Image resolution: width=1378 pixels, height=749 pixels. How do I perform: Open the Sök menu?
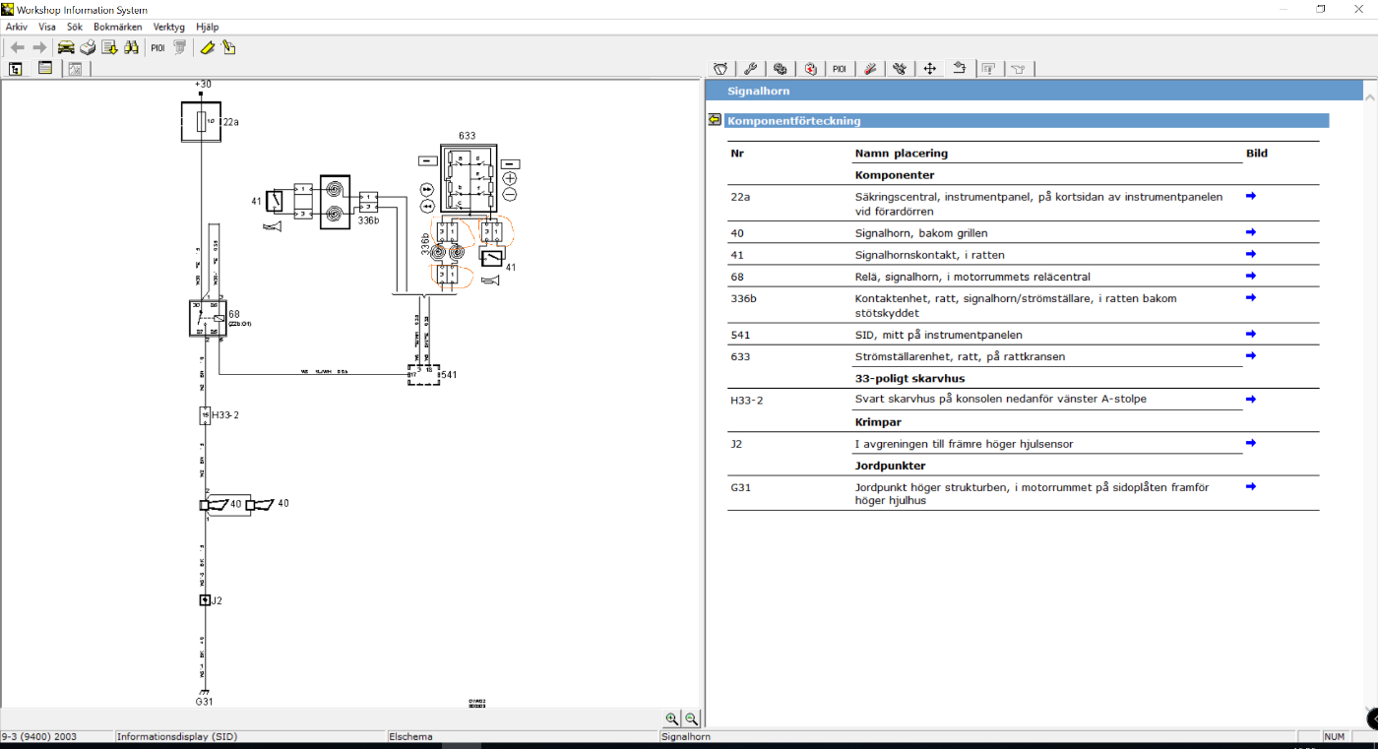[x=75, y=27]
